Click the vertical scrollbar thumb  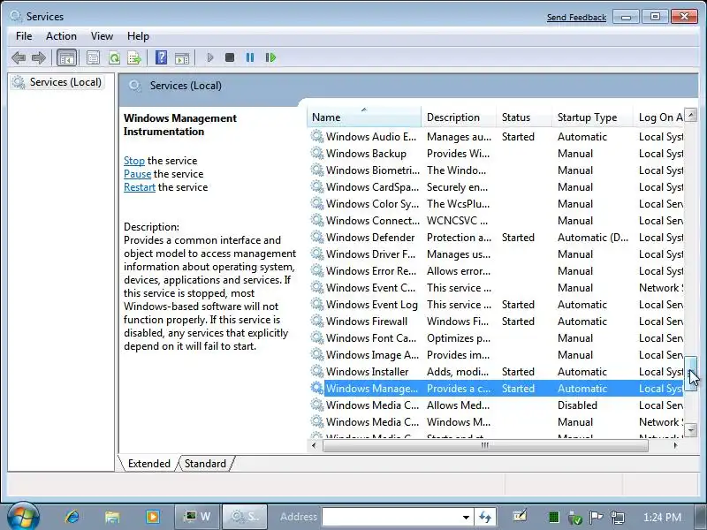pyautogui.click(x=691, y=374)
